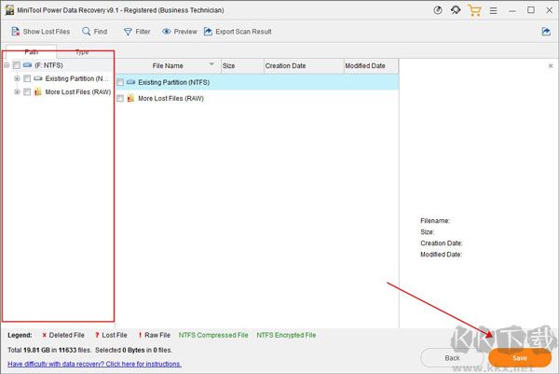This screenshot has height=374, width=559.
Task: Close the preview pane with its X
Action: pyautogui.click(x=551, y=65)
